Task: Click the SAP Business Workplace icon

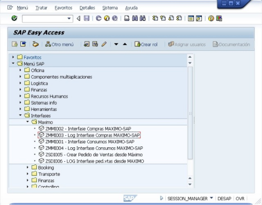Action: (x=36, y=44)
